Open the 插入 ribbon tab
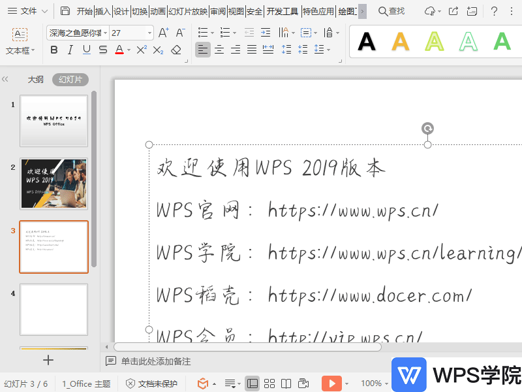The image size is (522, 392). [102, 11]
